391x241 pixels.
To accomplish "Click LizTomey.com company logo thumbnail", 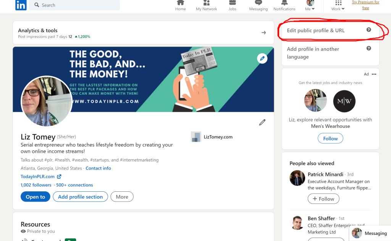I will [196, 137].
